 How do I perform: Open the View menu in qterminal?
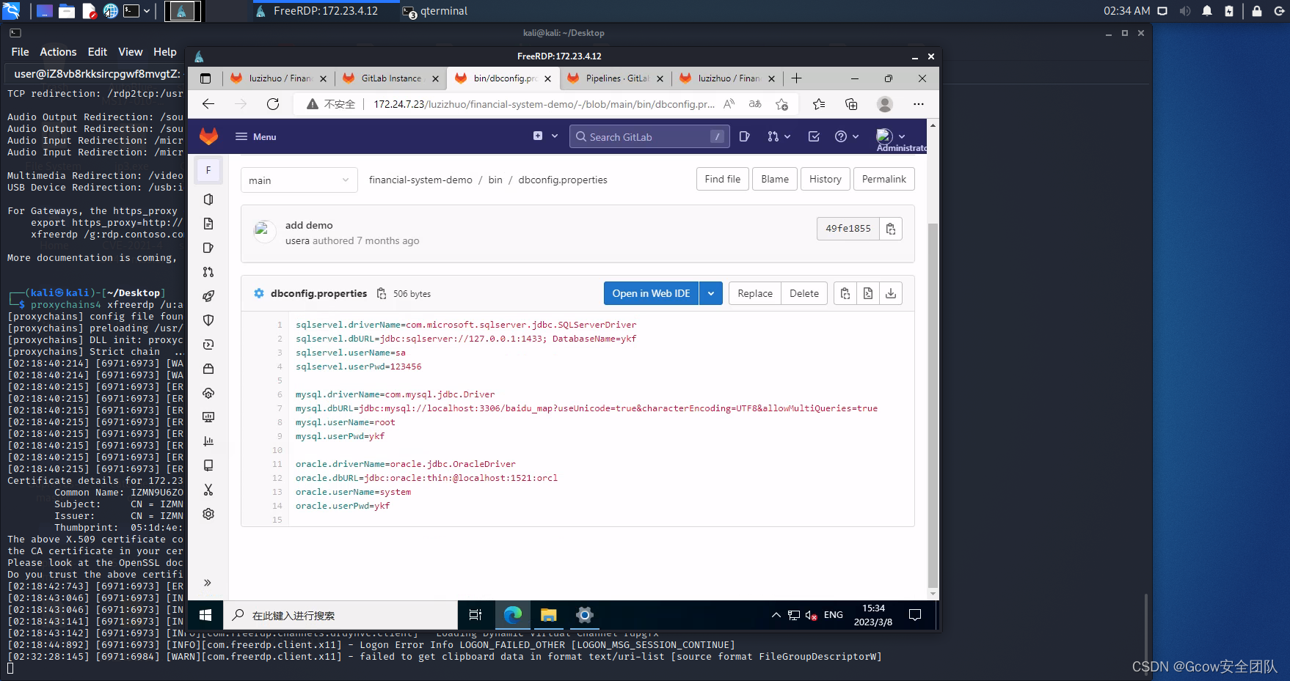pos(130,52)
